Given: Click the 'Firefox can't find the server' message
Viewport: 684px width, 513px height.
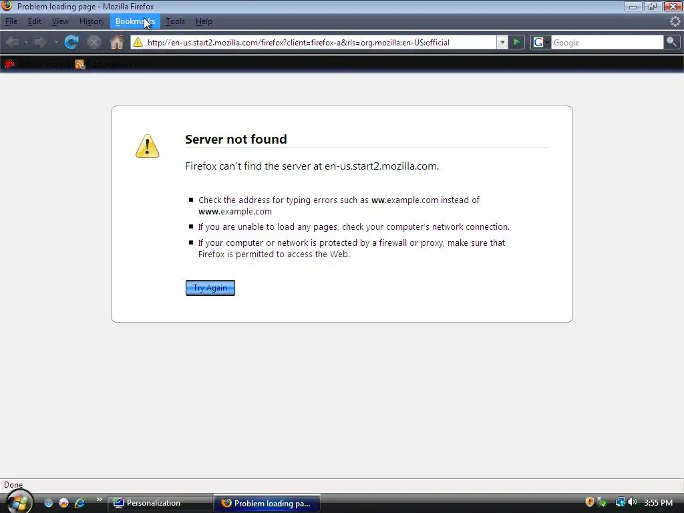Looking at the screenshot, I should (x=312, y=166).
